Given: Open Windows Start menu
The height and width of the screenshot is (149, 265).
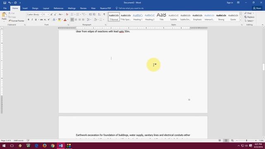Looking at the screenshot, I should coord(4,146).
